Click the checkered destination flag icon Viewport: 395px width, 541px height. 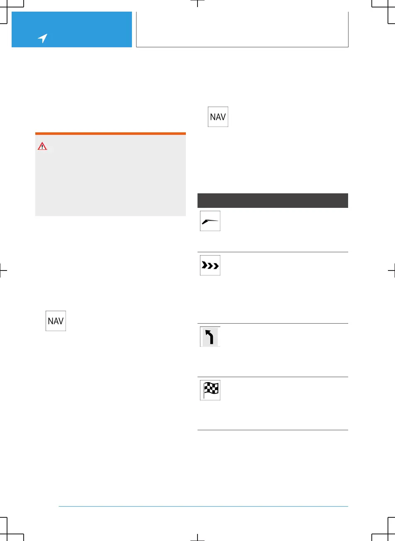(x=210, y=390)
